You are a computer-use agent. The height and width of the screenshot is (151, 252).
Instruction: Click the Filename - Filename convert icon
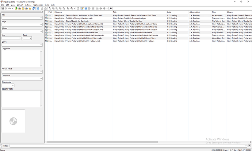[57, 8]
